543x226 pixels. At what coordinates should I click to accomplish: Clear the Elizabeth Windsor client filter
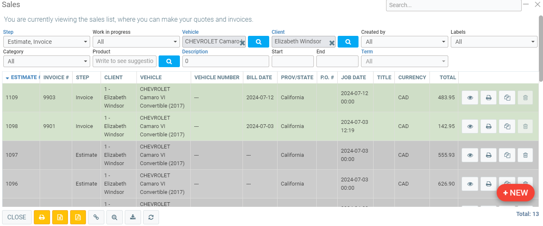(332, 43)
